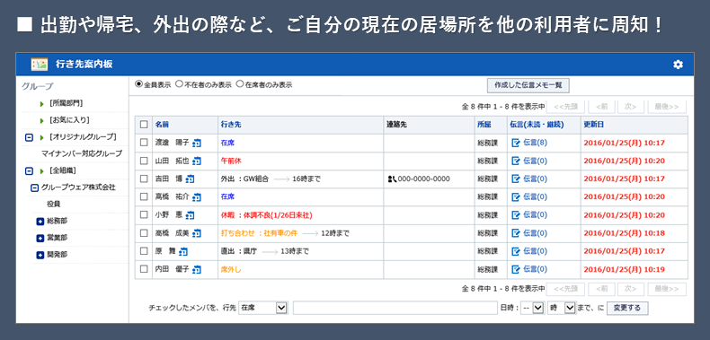Click bottom 最後>> pagination button
The height and width of the screenshot is (340, 710).
(x=667, y=289)
